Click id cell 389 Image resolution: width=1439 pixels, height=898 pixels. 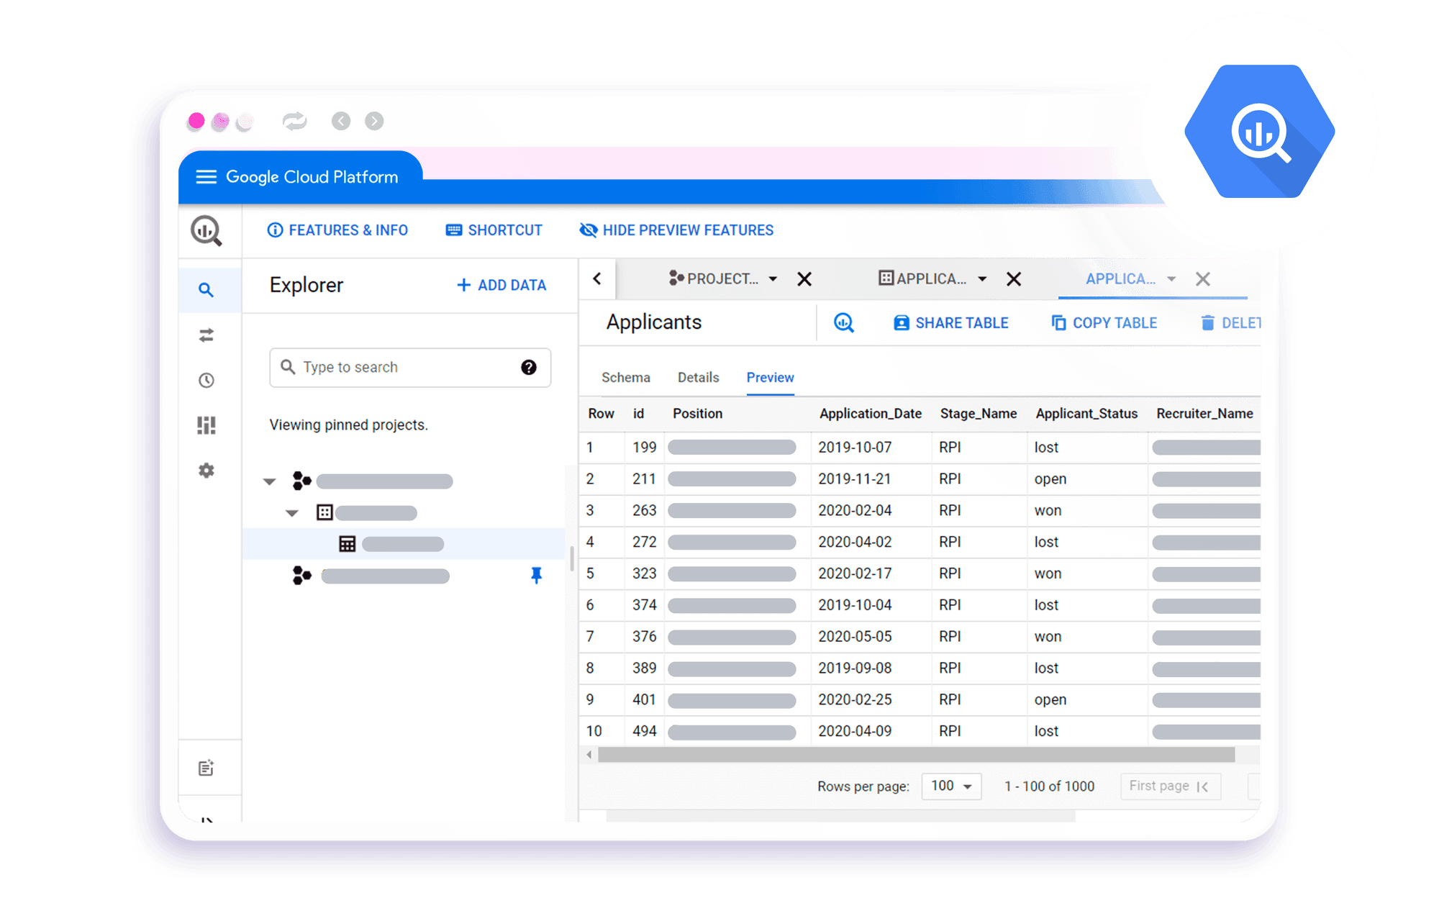(x=645, y=668)
